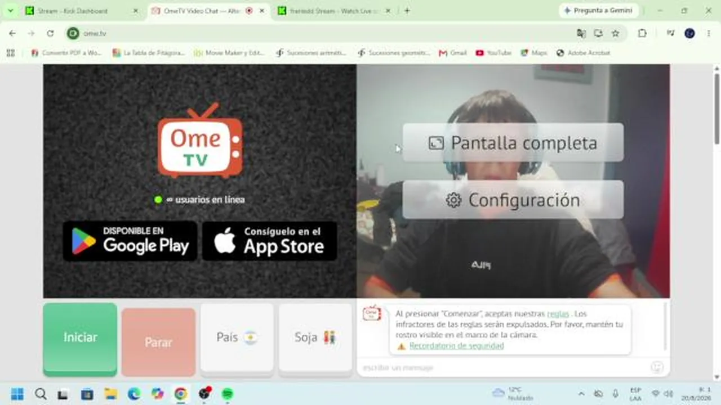Go back to the previous page

pos(12,33)
